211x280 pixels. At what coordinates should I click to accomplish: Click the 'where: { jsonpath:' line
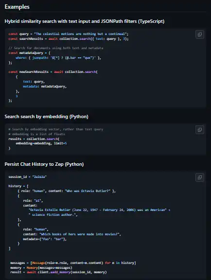click(58, 58)
